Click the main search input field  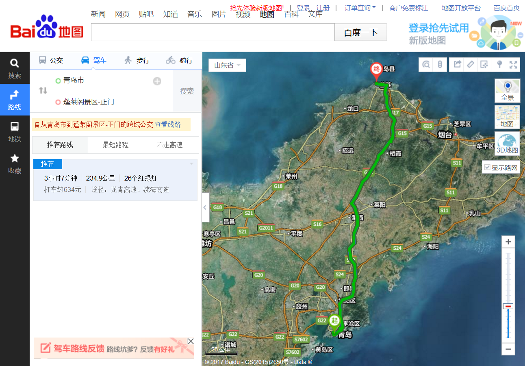click(213, 32)
